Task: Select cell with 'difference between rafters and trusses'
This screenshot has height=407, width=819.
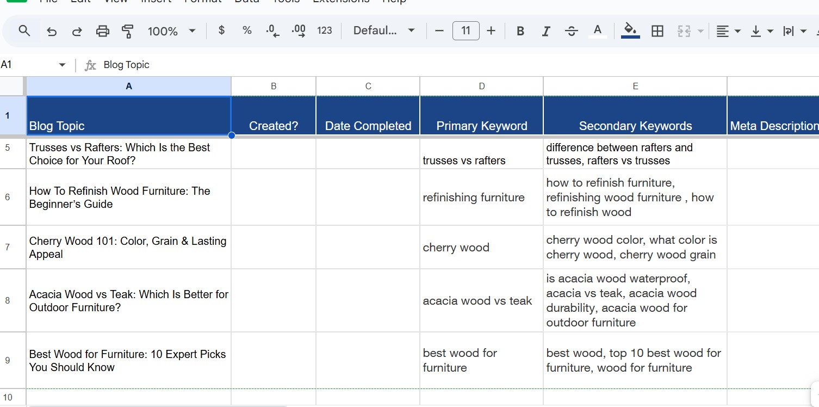Action: [635, 154]
